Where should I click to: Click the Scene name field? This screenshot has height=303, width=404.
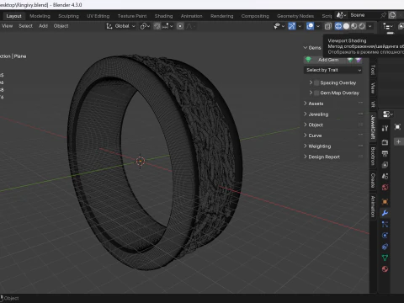[x=363, y=15]
